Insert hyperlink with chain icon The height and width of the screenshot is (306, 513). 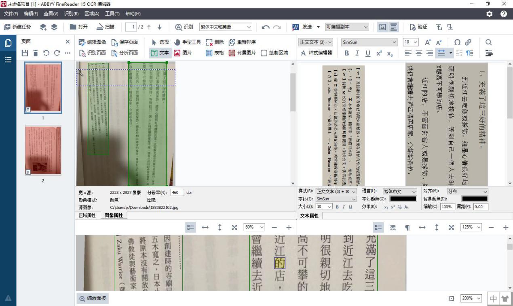pyautogui.click(x=468, y=42)
